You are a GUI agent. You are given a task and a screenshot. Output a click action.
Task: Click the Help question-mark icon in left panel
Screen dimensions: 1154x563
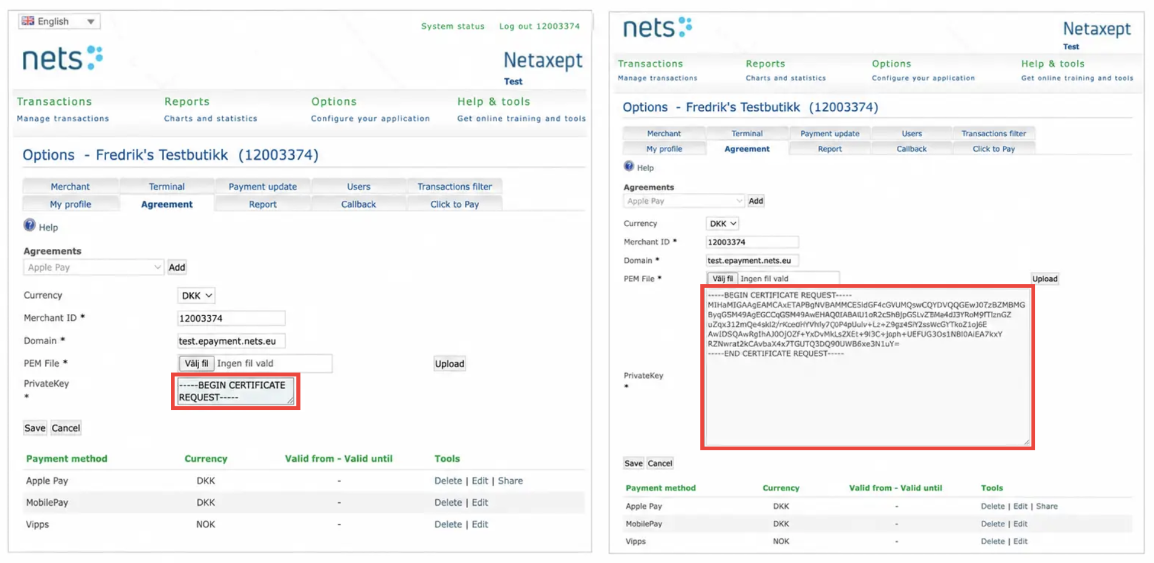30,225
